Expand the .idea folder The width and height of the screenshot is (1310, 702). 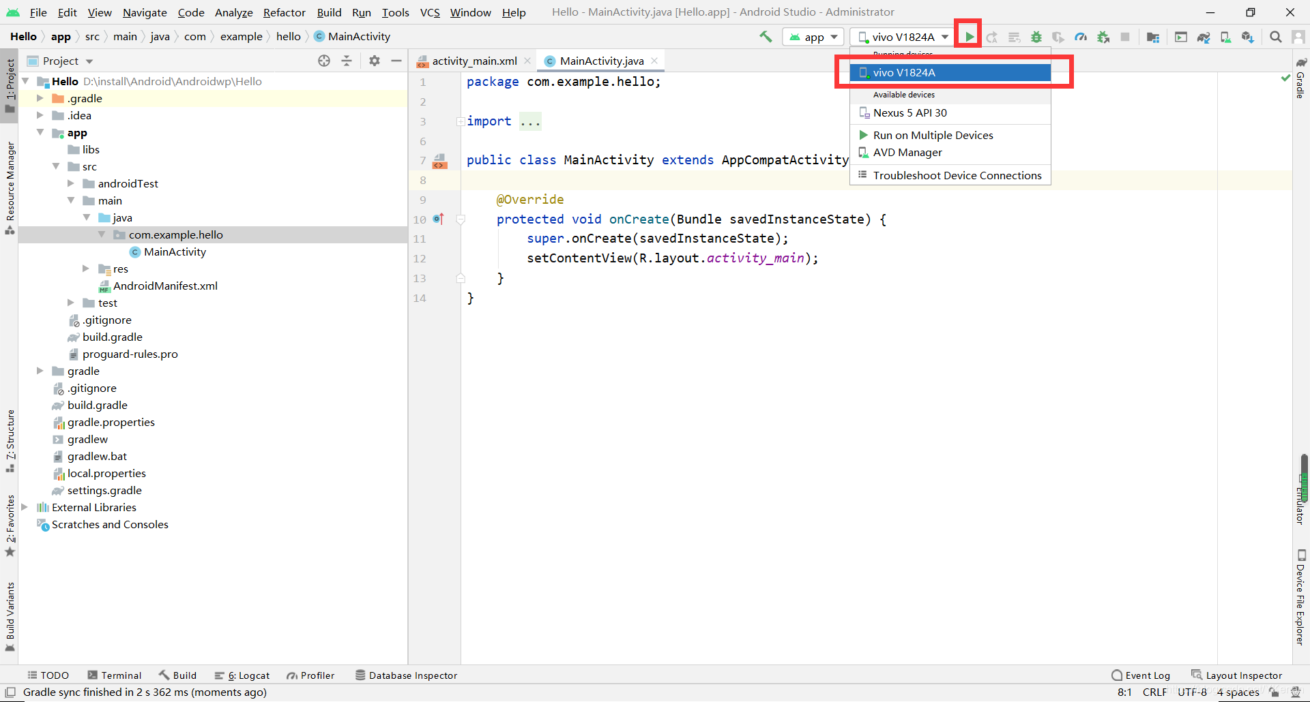point(40,115)
